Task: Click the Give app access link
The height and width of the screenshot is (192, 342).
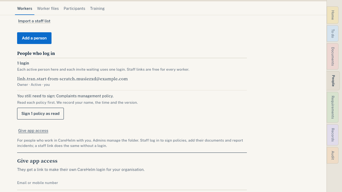Action: [x=33, y=131]
